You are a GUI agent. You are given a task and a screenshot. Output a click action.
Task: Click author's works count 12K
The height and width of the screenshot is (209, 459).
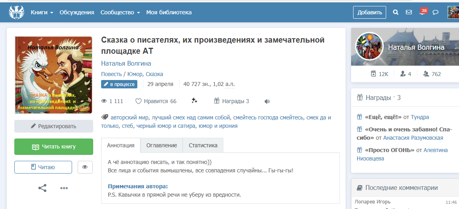[379, 74]
